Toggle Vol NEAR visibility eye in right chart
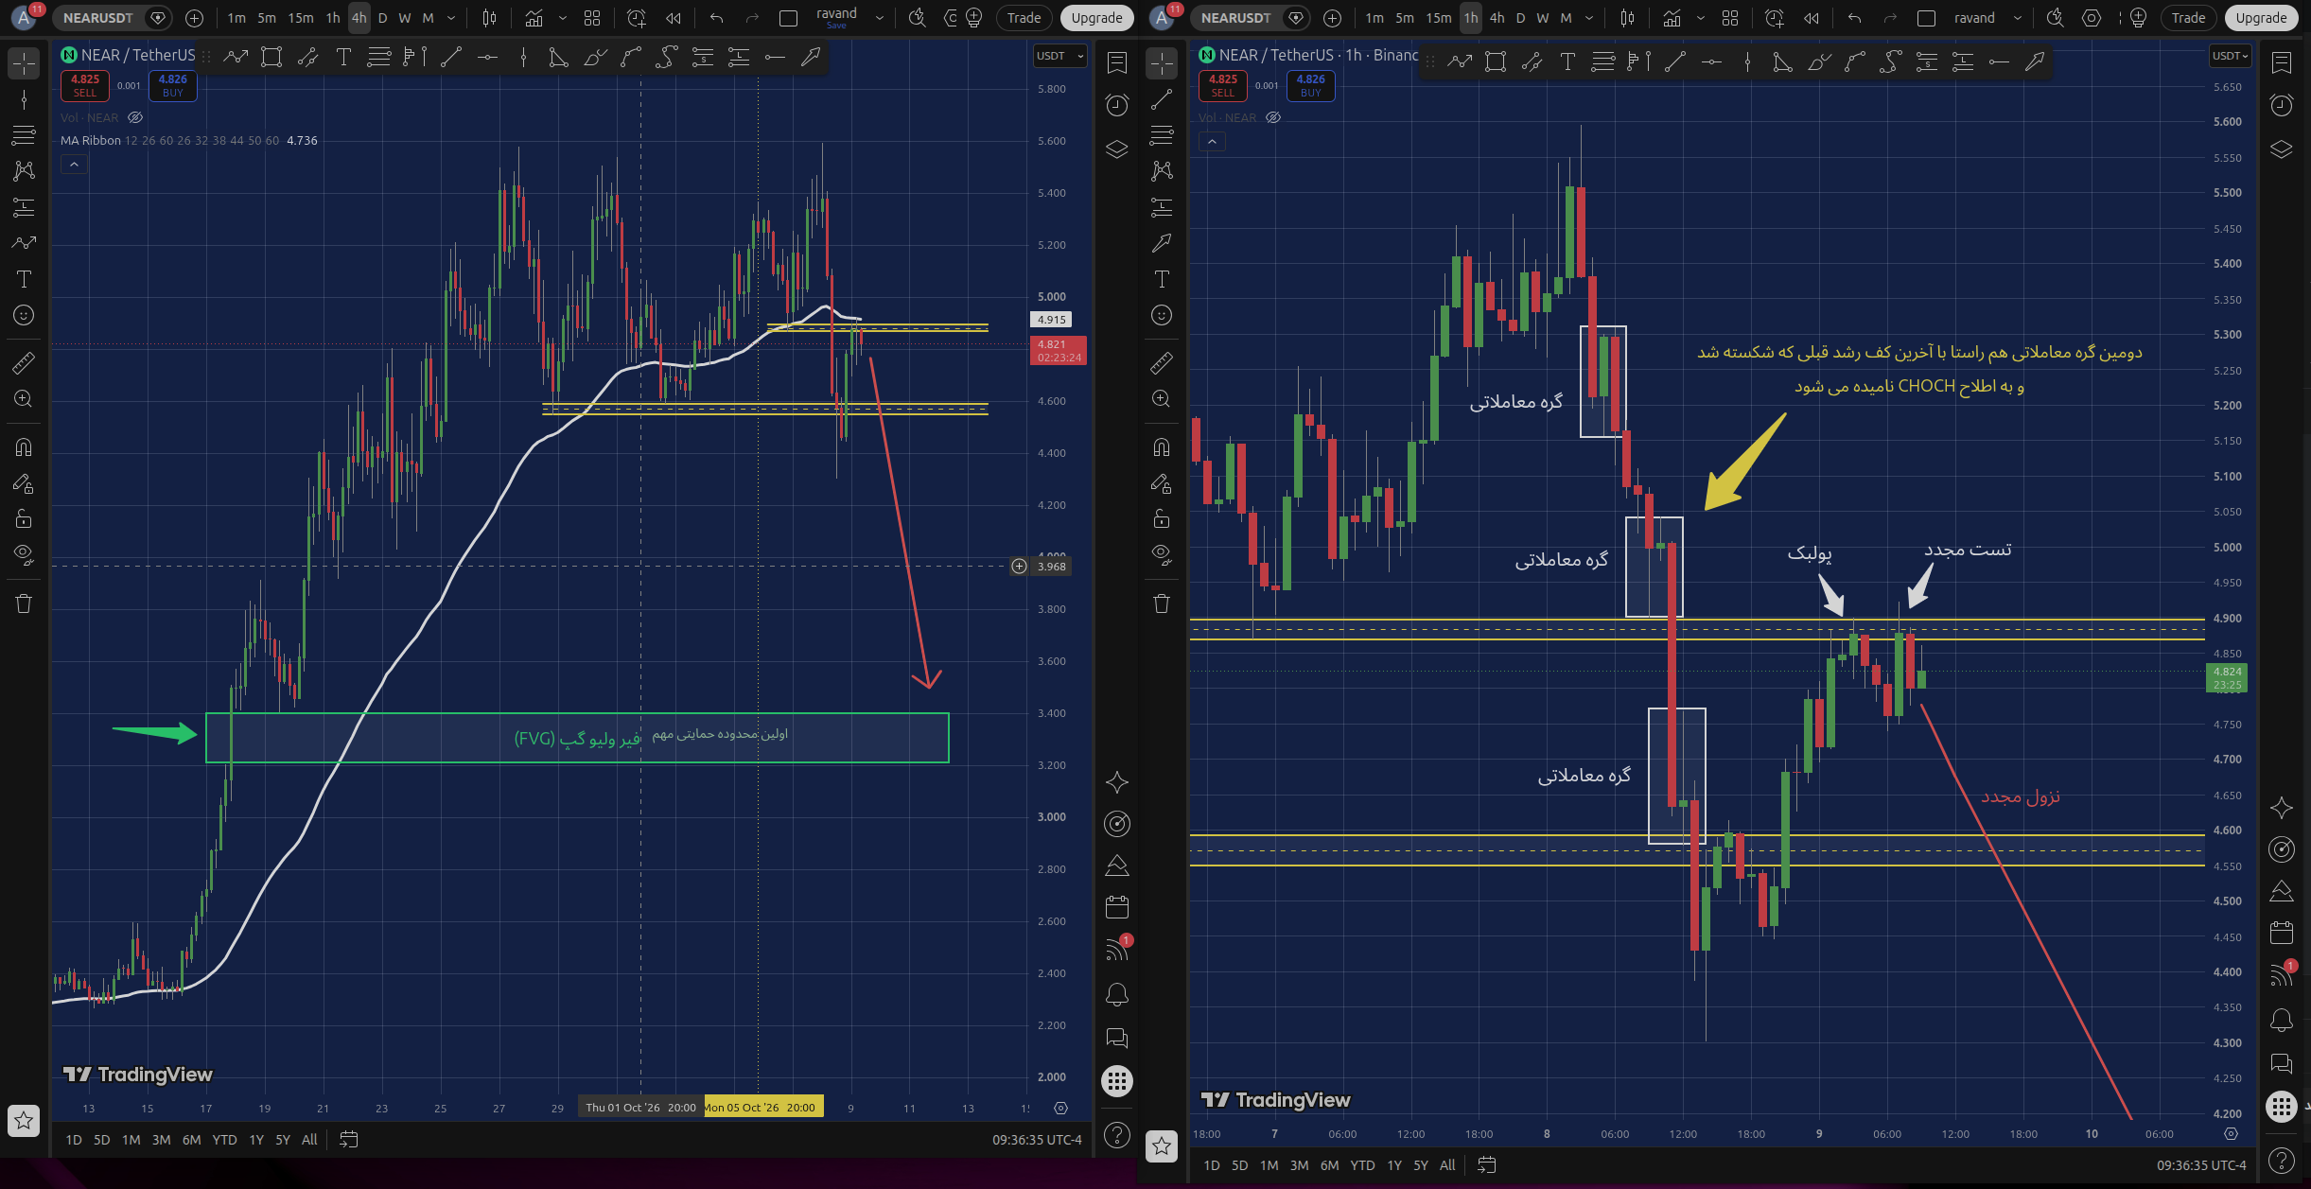 [1273, 118]
